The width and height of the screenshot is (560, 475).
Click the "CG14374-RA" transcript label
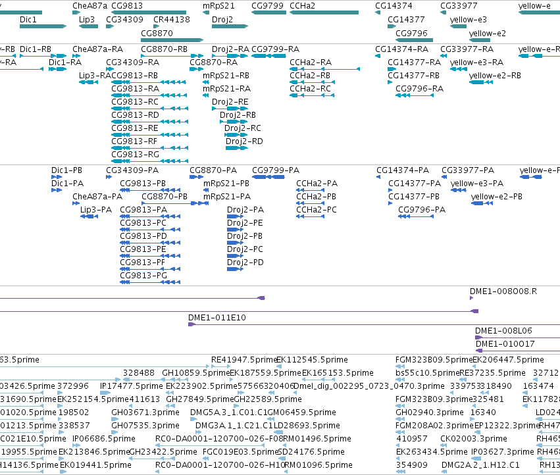click(x=401, y=49)
